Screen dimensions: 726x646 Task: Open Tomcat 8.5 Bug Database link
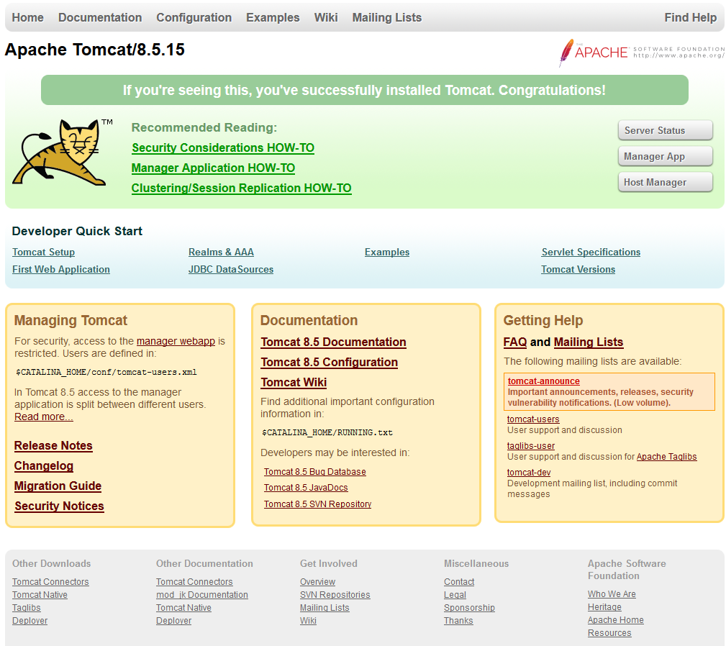tap(315, 471)
